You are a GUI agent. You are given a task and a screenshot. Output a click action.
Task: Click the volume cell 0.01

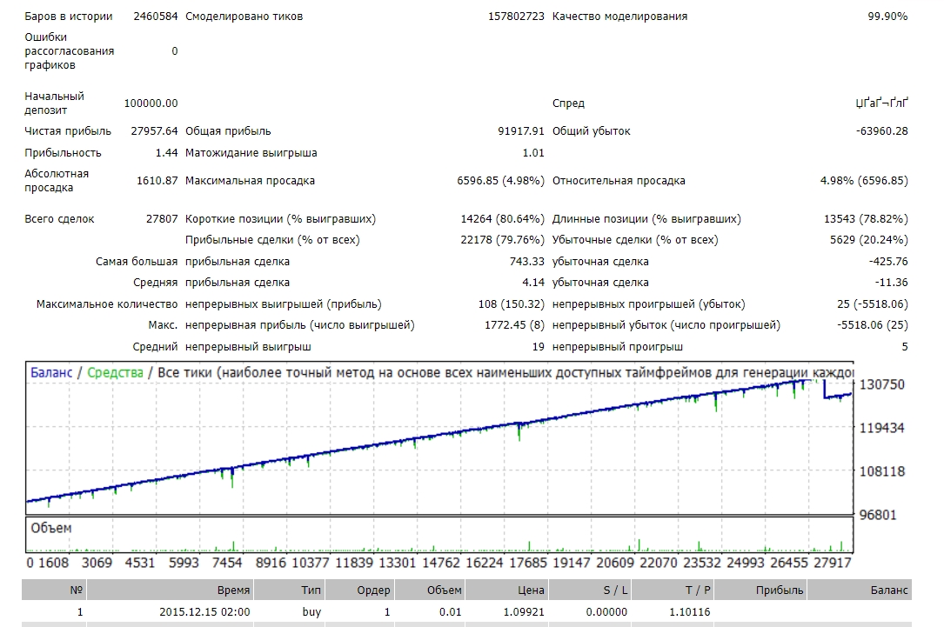coord(451,612)
